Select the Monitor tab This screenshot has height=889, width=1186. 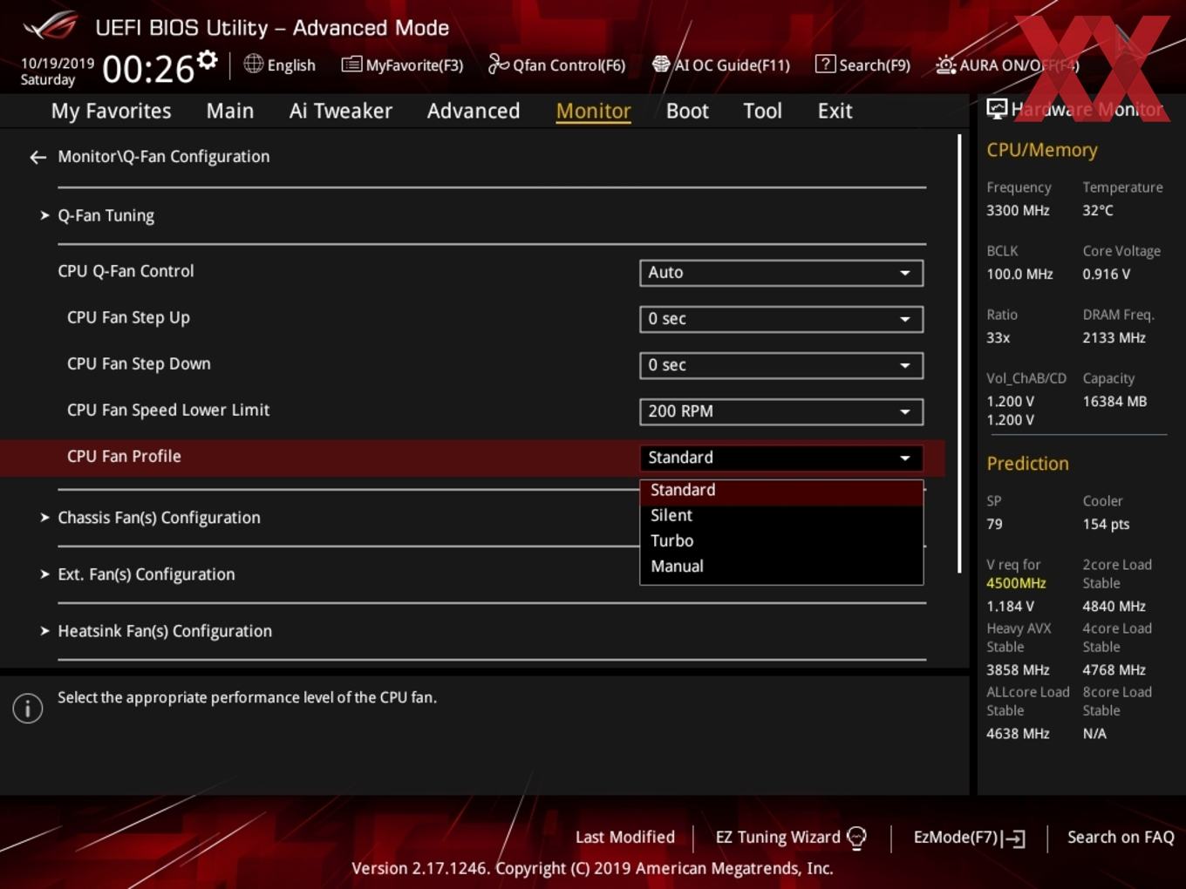pyautogui.click(x=594, y=111)
